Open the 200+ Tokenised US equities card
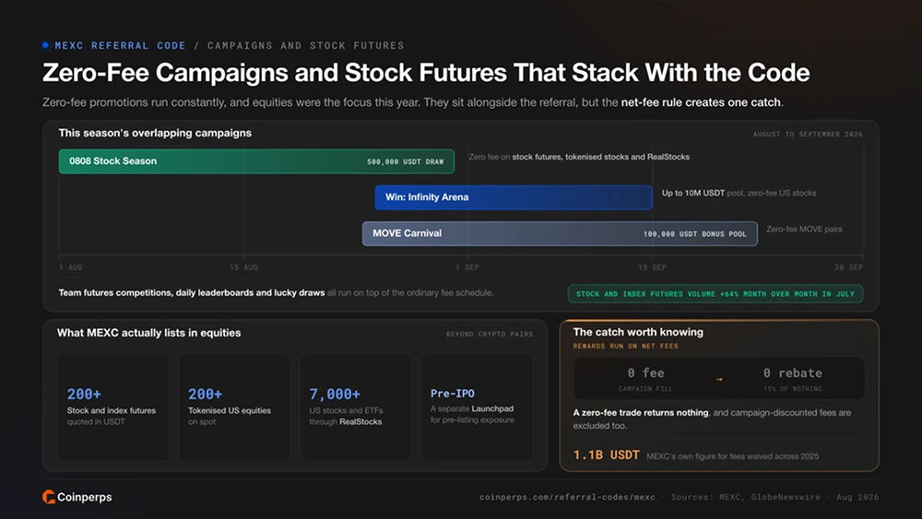Image resolution: width=922 pixels, height=519 pixels. (x=234, y=407)
